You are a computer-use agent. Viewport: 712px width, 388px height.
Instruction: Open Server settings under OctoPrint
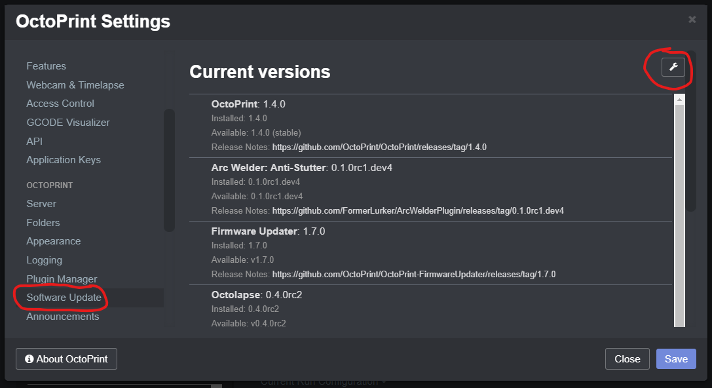(x=41, y=203)
